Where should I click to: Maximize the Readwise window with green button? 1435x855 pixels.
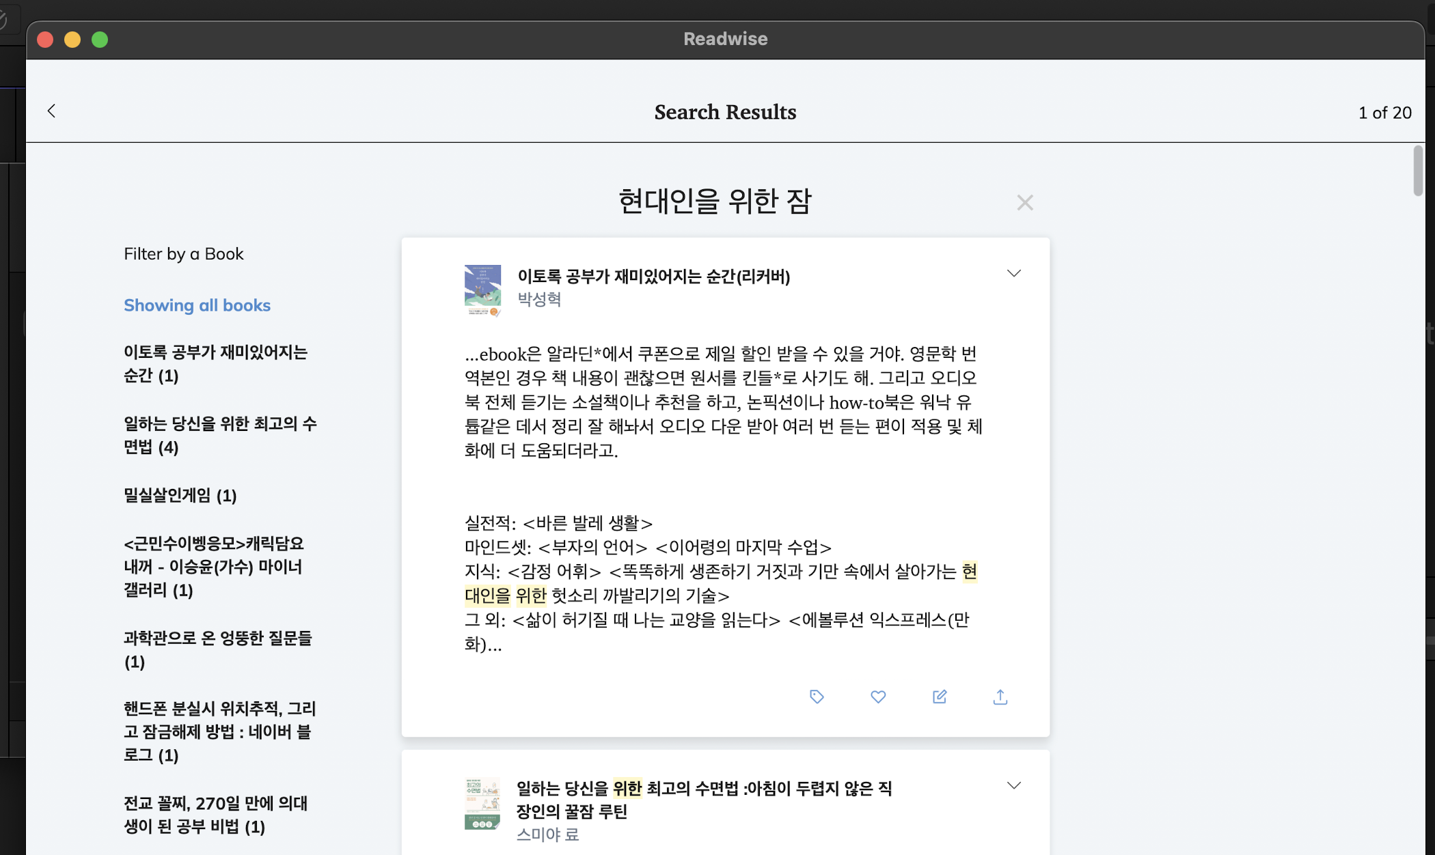pos(100,40)
